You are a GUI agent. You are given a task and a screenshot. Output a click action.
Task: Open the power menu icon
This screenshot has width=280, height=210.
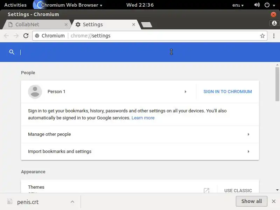pyautogui.click(x=267, y=5)
